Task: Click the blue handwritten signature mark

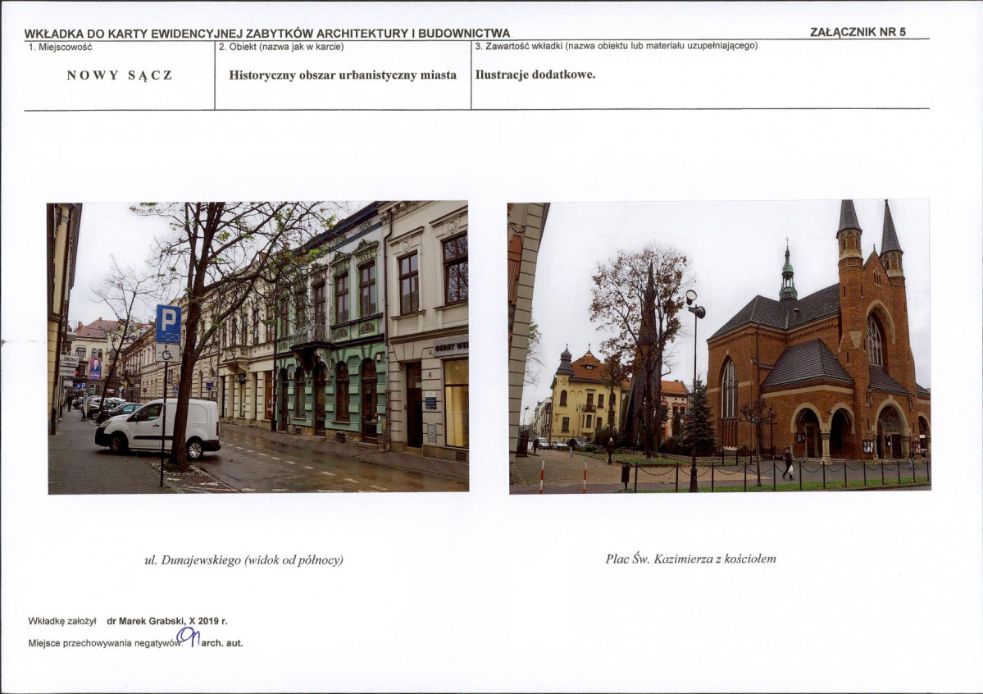Action: (189, 637)
